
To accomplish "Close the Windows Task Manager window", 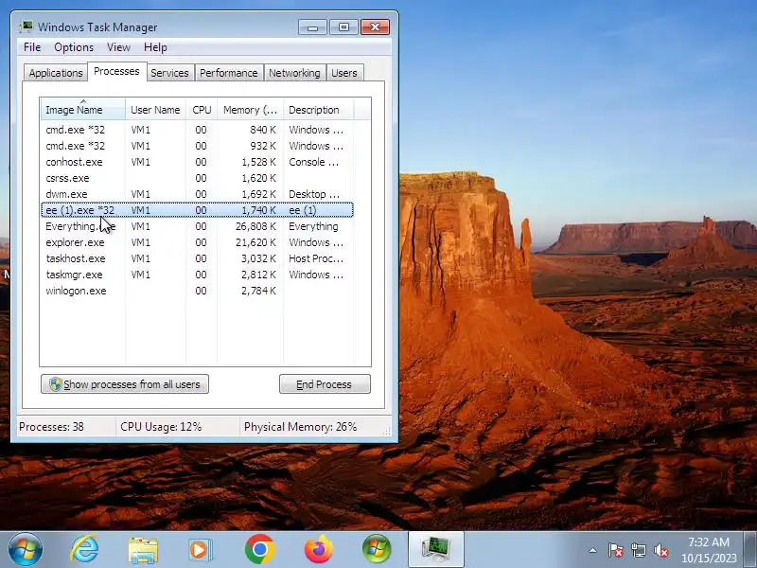I will tap(375, 27).
